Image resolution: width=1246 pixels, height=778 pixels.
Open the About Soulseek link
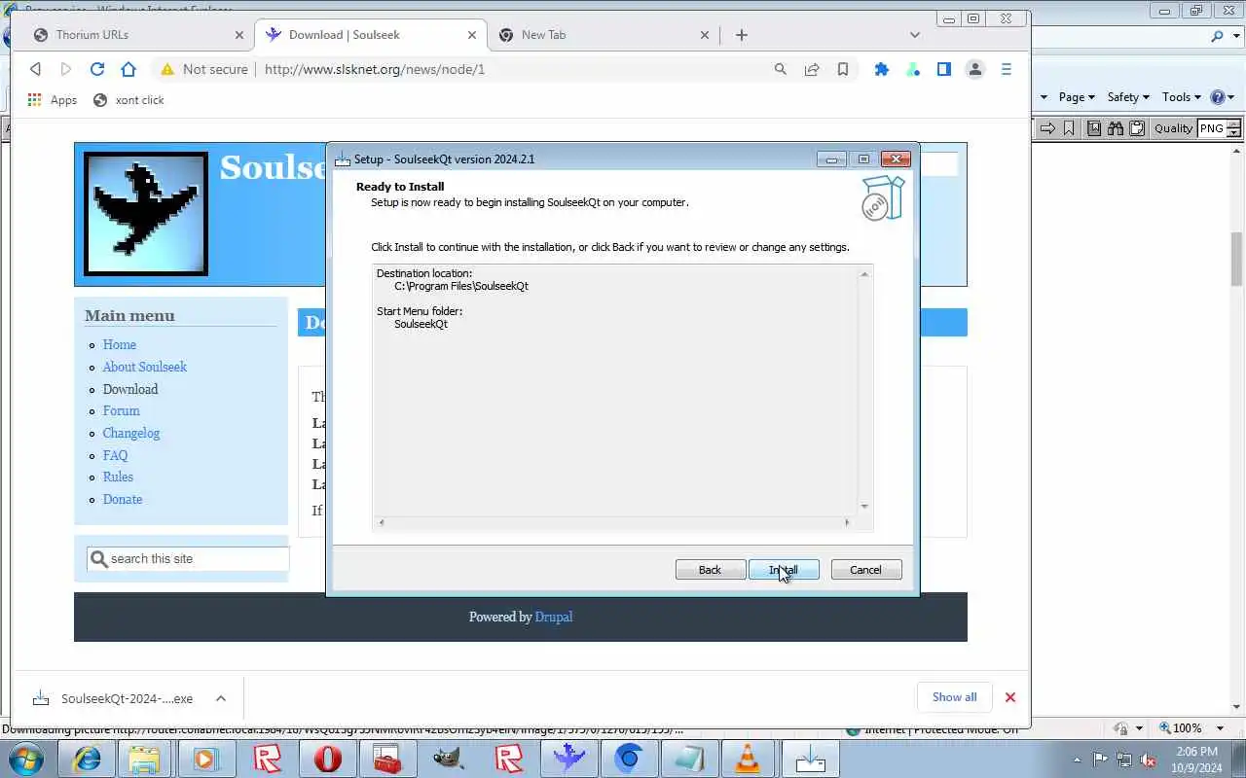coord(145,368)
